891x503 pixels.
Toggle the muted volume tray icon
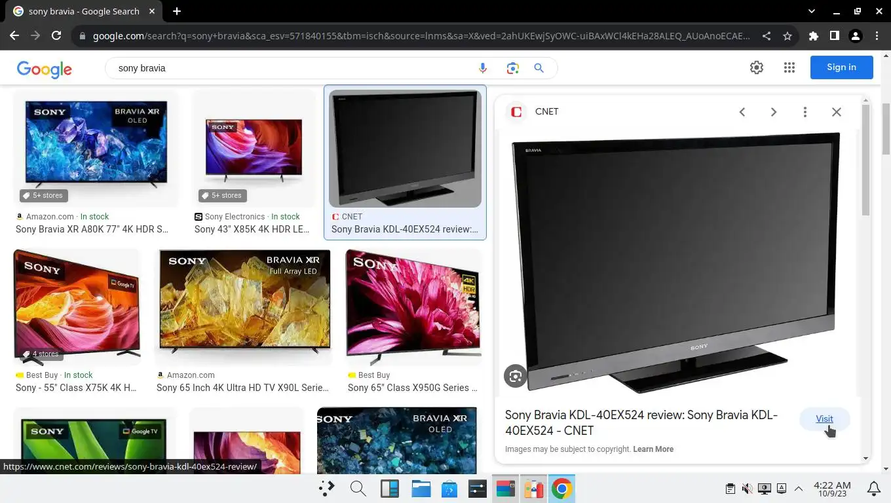coord(747,489)
